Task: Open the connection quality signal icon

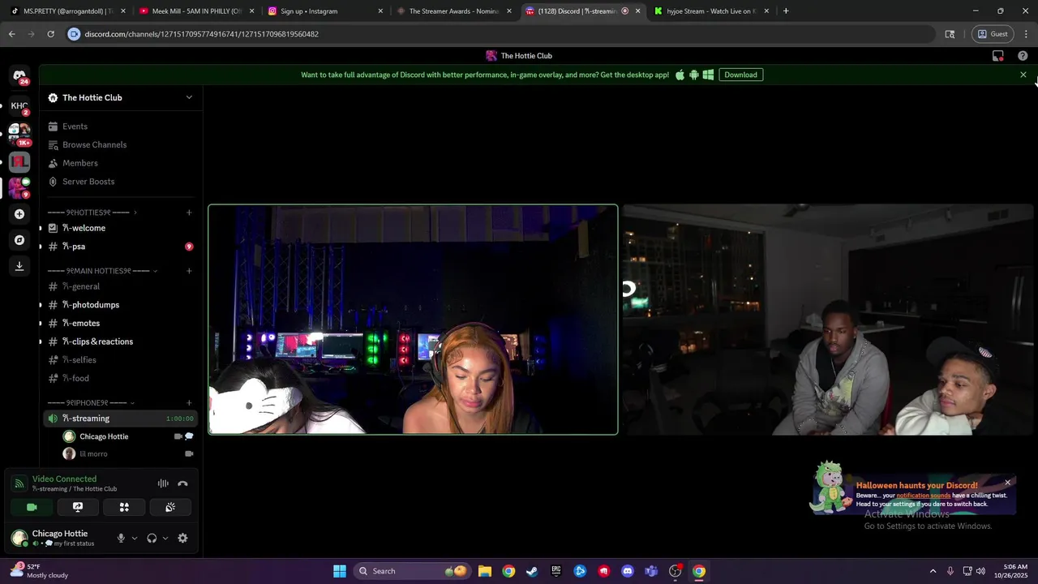Action: point(19,483)
